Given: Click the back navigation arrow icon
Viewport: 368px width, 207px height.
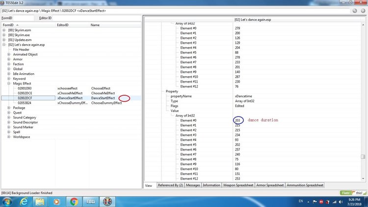Looking at the screenshot, I should point(355,11).
